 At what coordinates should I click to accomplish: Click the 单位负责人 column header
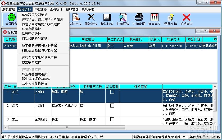[x=115, y=39]
